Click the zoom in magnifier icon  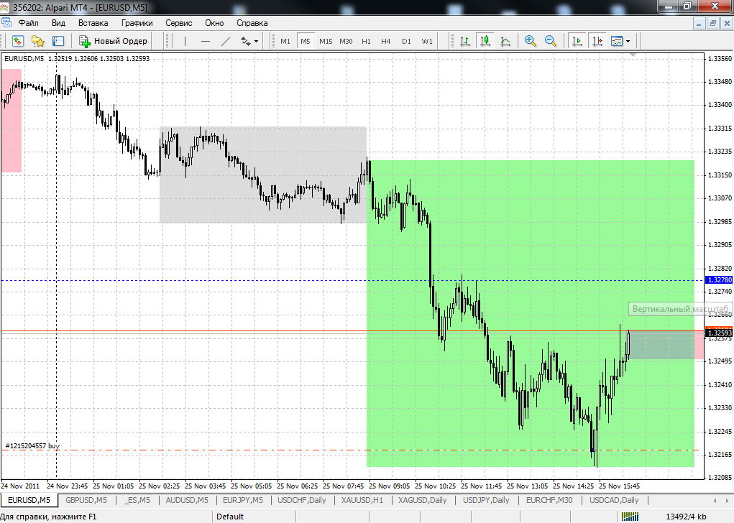(x=531, y=41)
